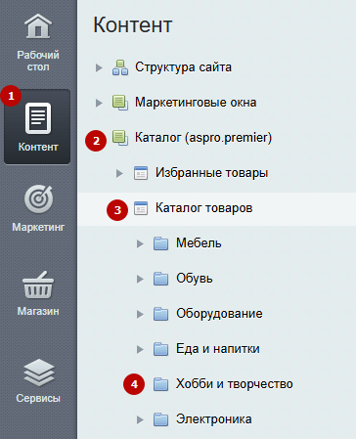Open Маркетинговые окна text item
The width and height of the screenshot is (356, 439).
(x=196, y=103)
